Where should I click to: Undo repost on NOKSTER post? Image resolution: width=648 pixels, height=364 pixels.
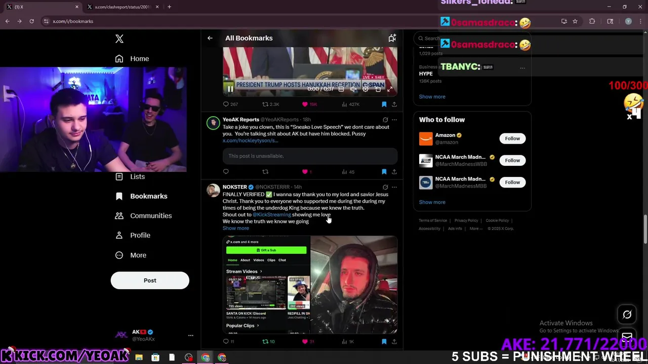coord(268,342)
